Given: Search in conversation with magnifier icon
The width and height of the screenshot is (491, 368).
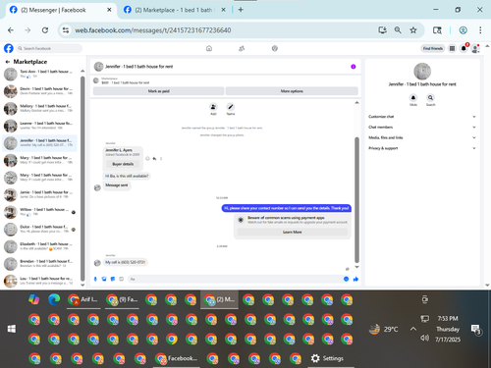Looking at the screenshot, I should 430,97.
